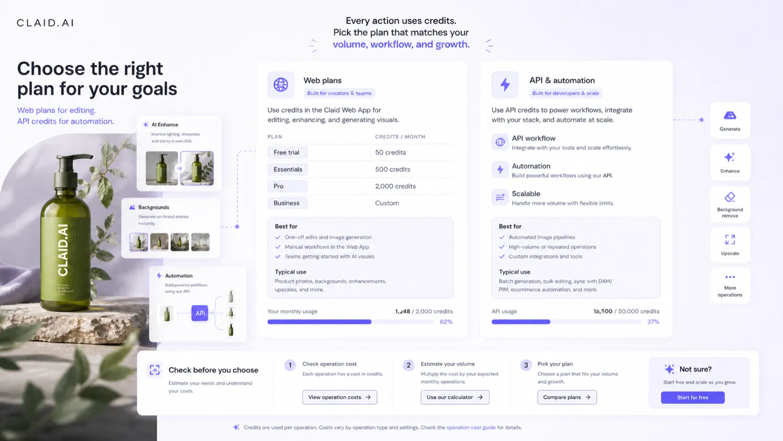Select the Enhance sparkle icon
This screenshot has height=441, width=783.
tap(730, 157)
